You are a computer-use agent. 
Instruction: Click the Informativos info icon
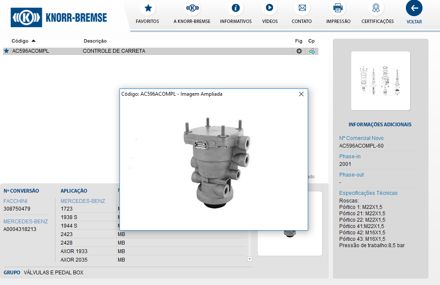(236, 8)
